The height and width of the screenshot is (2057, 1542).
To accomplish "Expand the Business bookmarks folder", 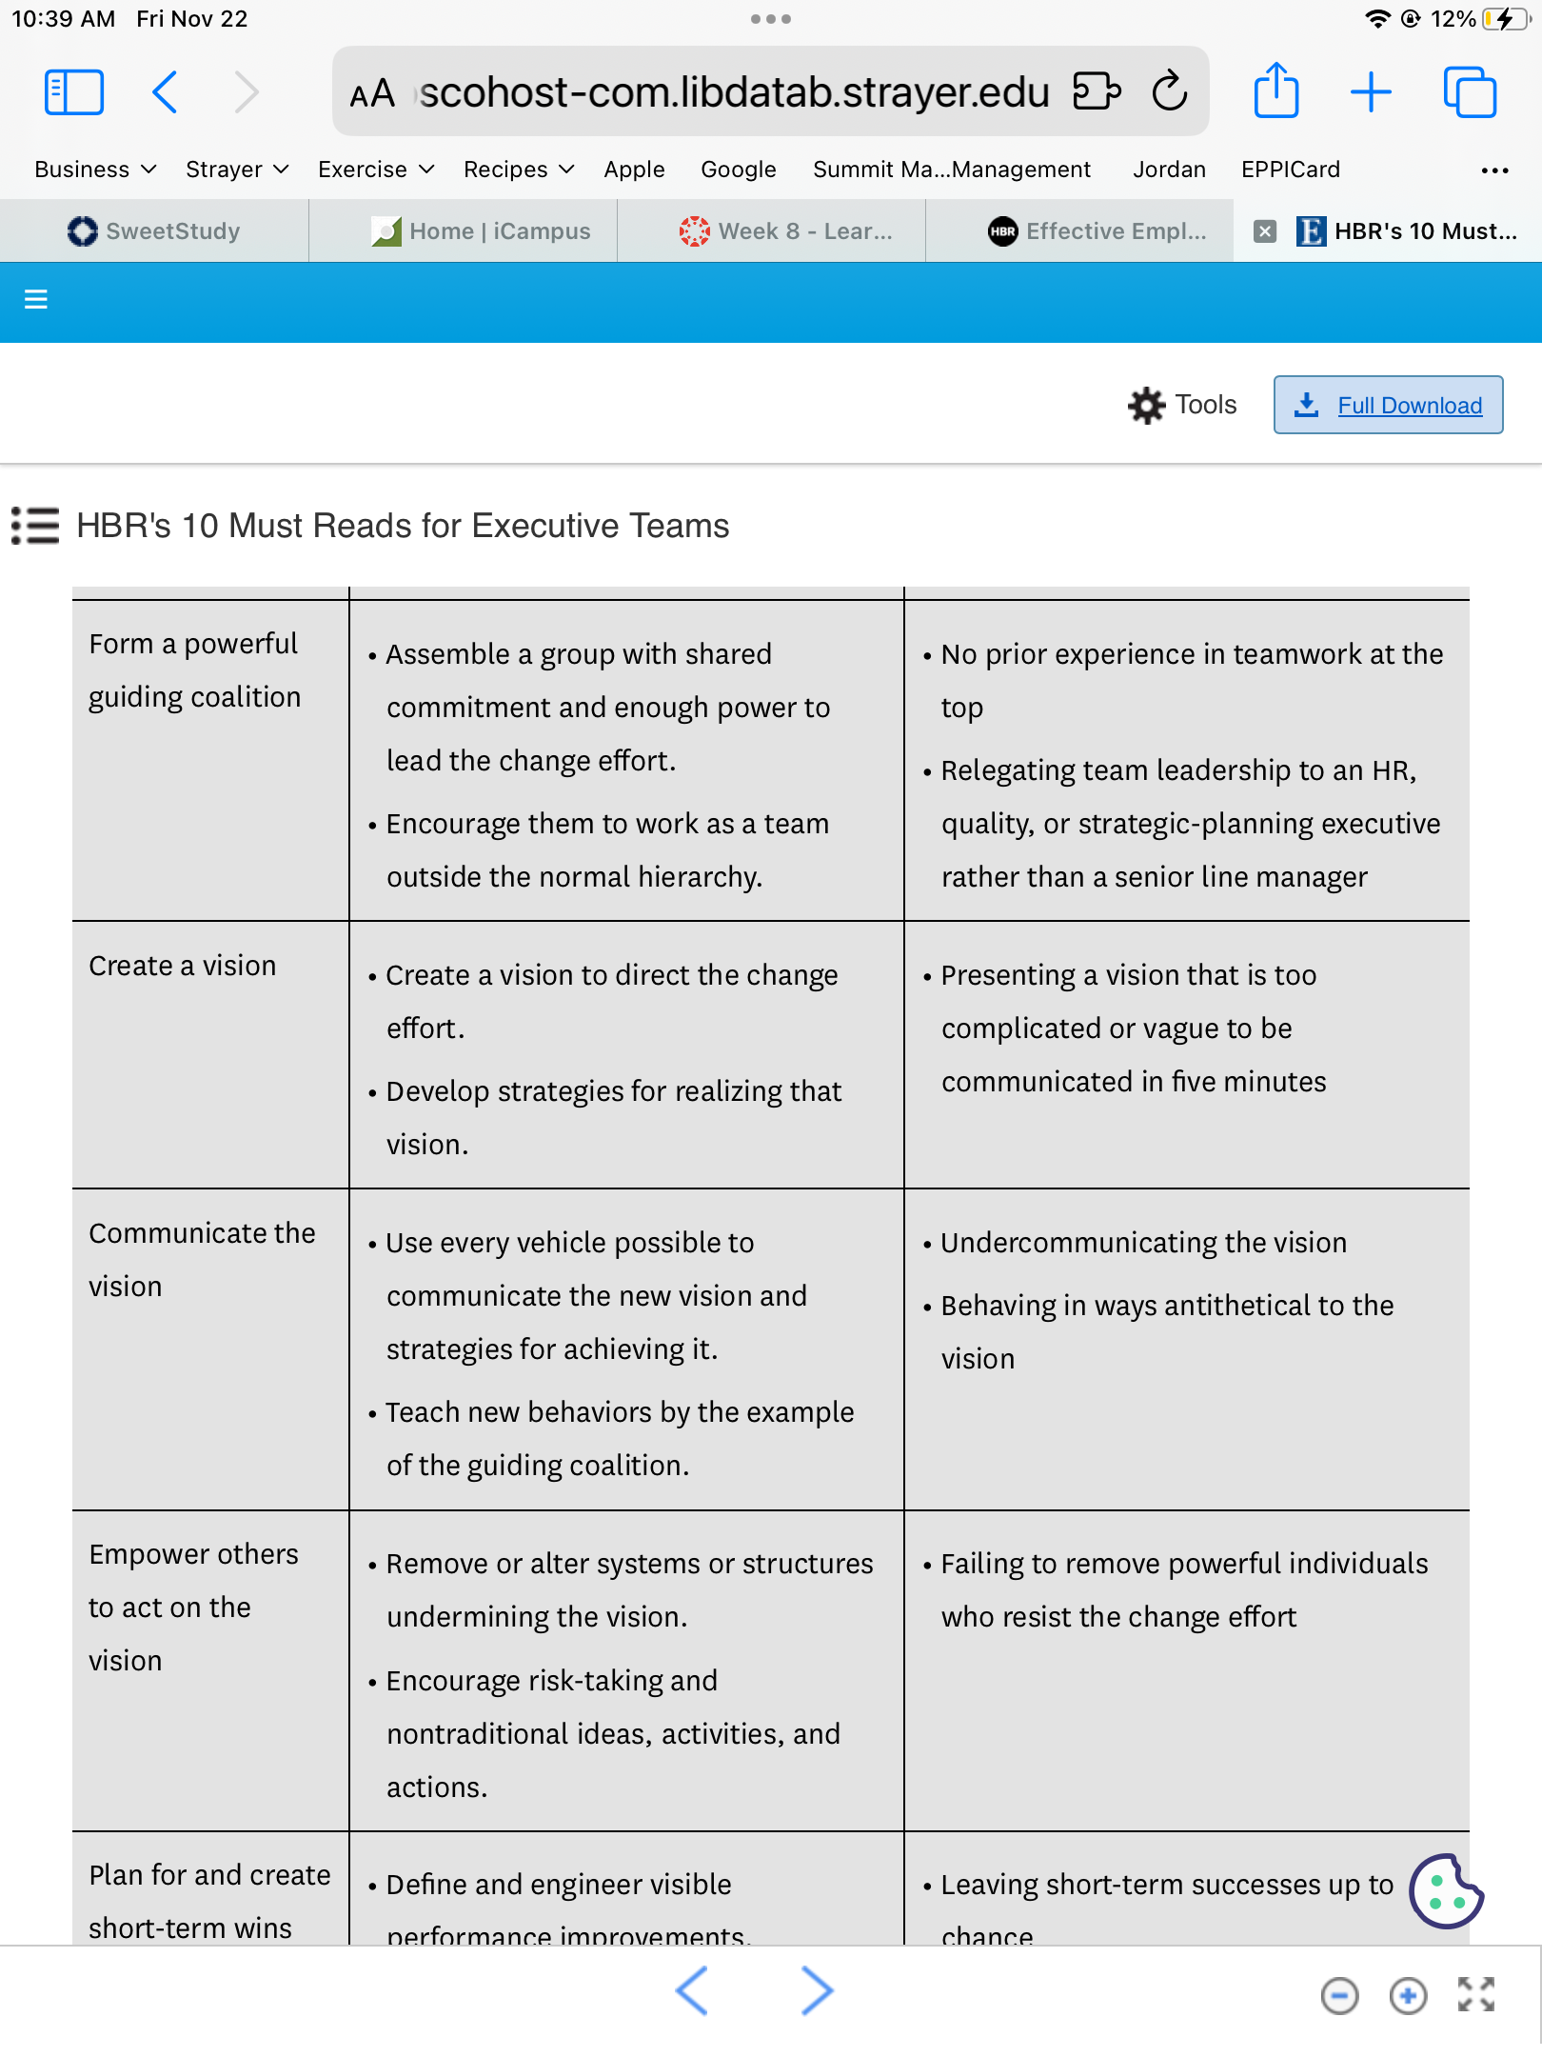I will (x=95, y=170).
